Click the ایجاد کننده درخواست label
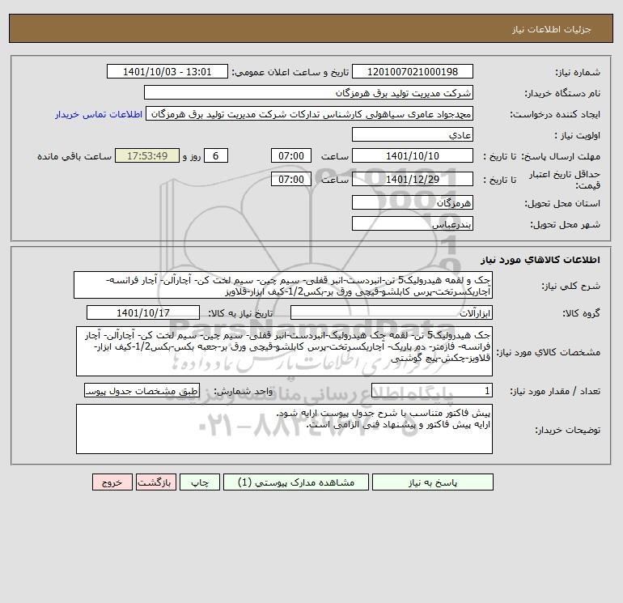The height and width of the screenshot is (603, 623). pos(555,114)
